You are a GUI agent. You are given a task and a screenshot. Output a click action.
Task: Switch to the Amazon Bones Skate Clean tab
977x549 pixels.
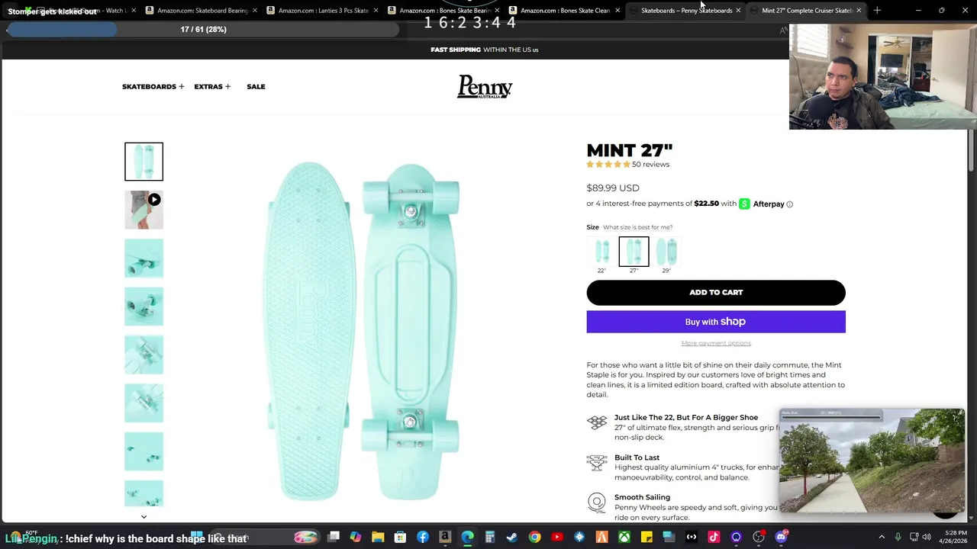(x=565, y=11)
